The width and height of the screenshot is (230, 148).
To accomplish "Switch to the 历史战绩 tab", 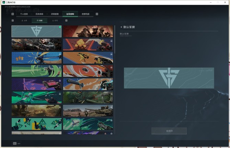I will click(x=39, y=14).
